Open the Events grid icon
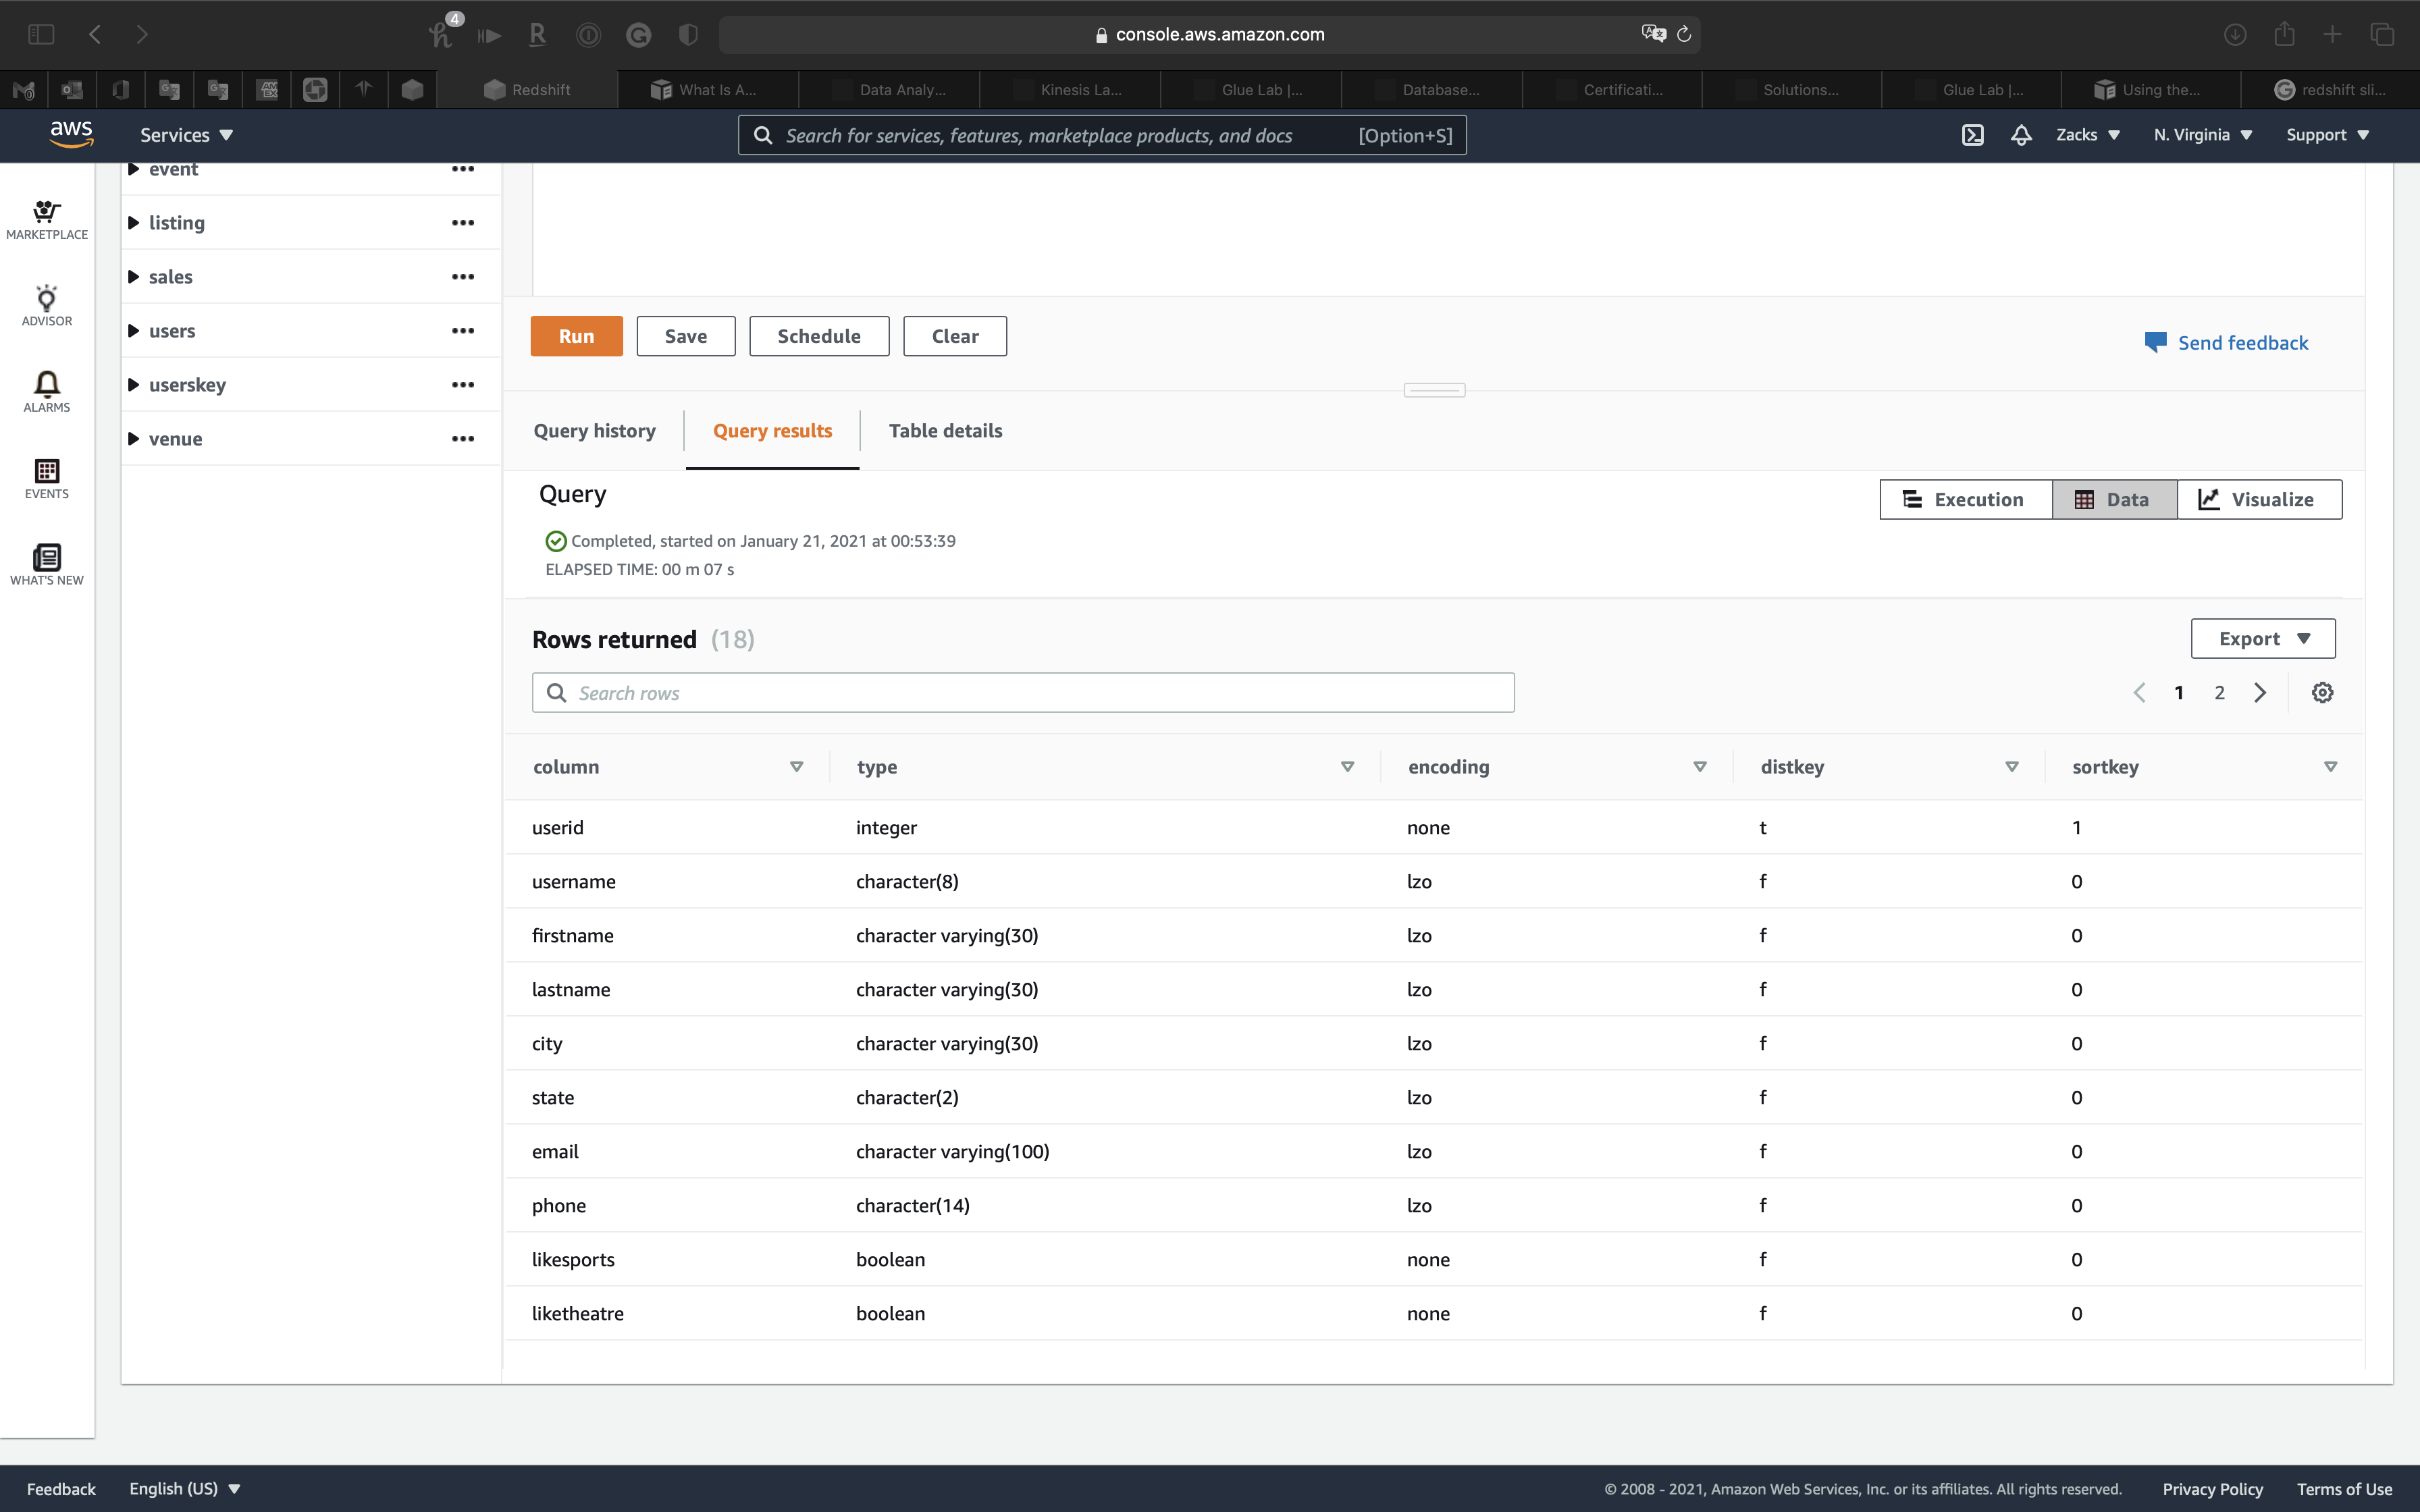The width and height of the screenshot is (2420, 1512). [x=47, y=478]
